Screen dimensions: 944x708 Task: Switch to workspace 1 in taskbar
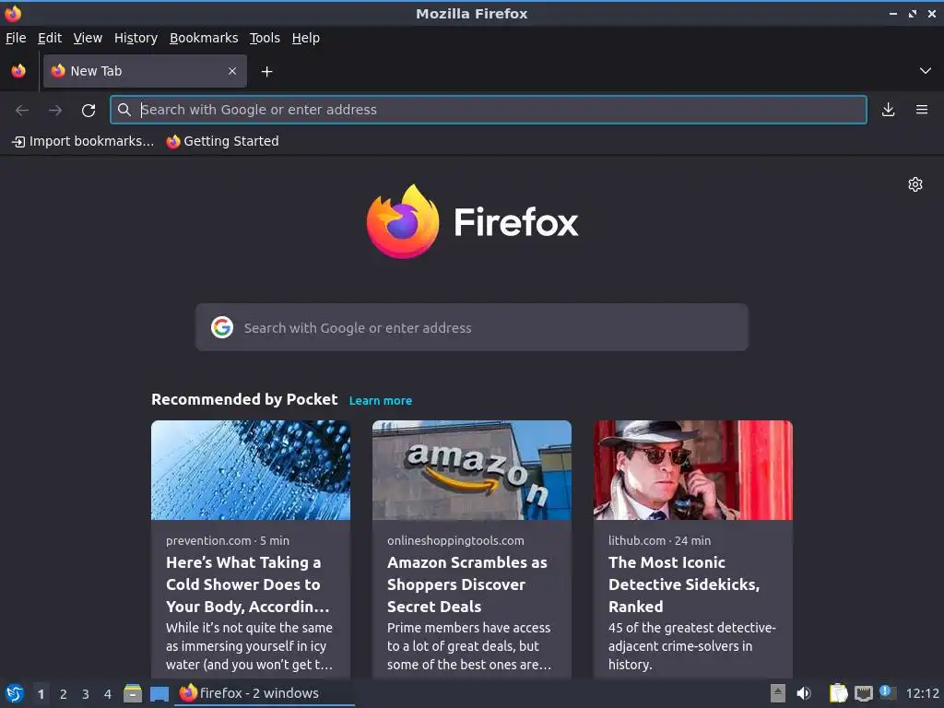(41, 693)
